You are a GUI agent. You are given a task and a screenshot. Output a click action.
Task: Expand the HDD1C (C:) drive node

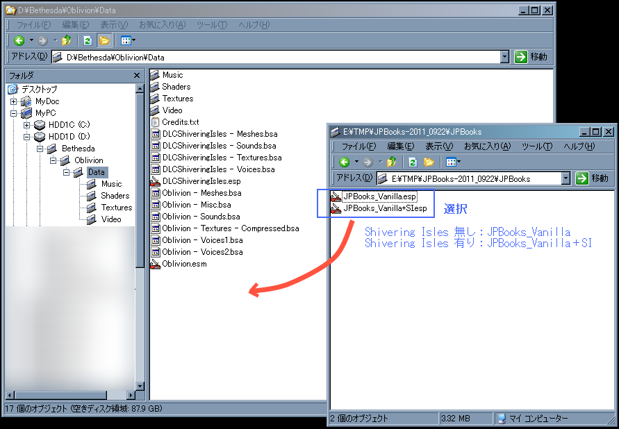[x=27, y=125]
